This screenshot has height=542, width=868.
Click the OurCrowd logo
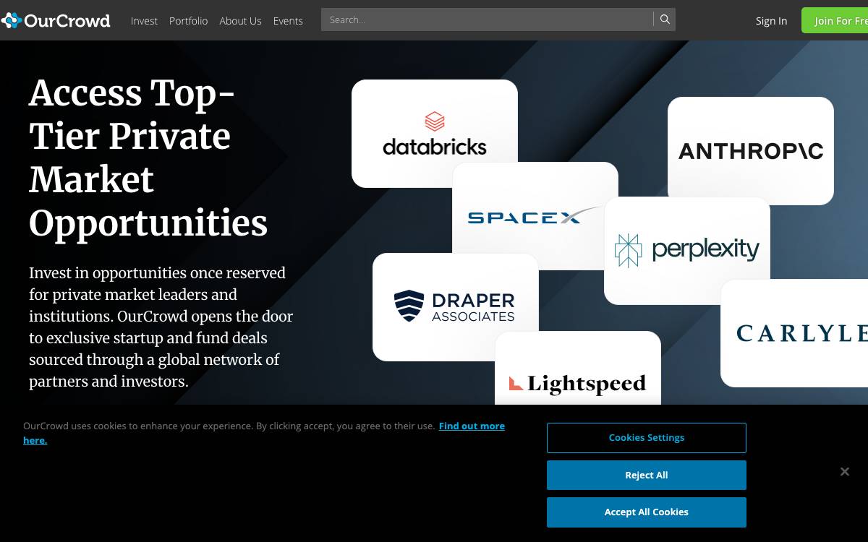tap(56, 20)
